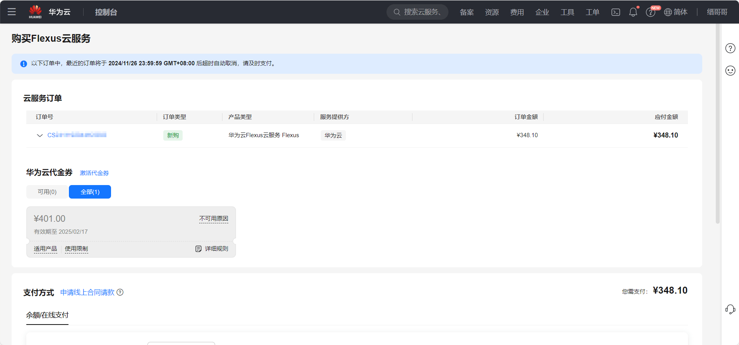739x345 pixels.
Task: Open the order number link starting with CS
Action: (x=77, y=135)
